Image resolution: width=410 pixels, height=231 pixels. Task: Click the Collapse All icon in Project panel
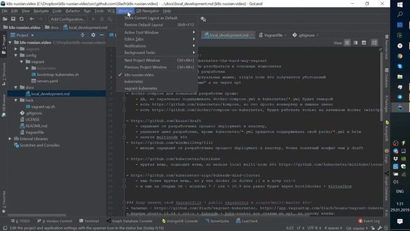pyautogui.click(x=83, y=35)
